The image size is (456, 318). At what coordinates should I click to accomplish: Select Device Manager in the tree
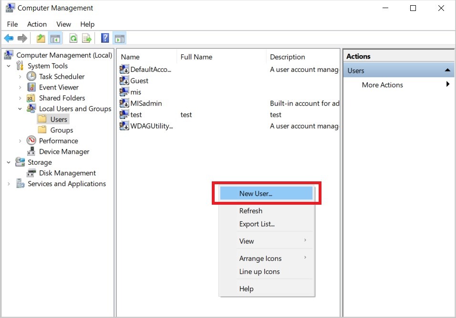pyautogui.click(x=64, y=152)
